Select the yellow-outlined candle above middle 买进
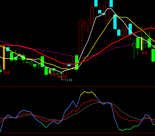 tap(50, 72)
